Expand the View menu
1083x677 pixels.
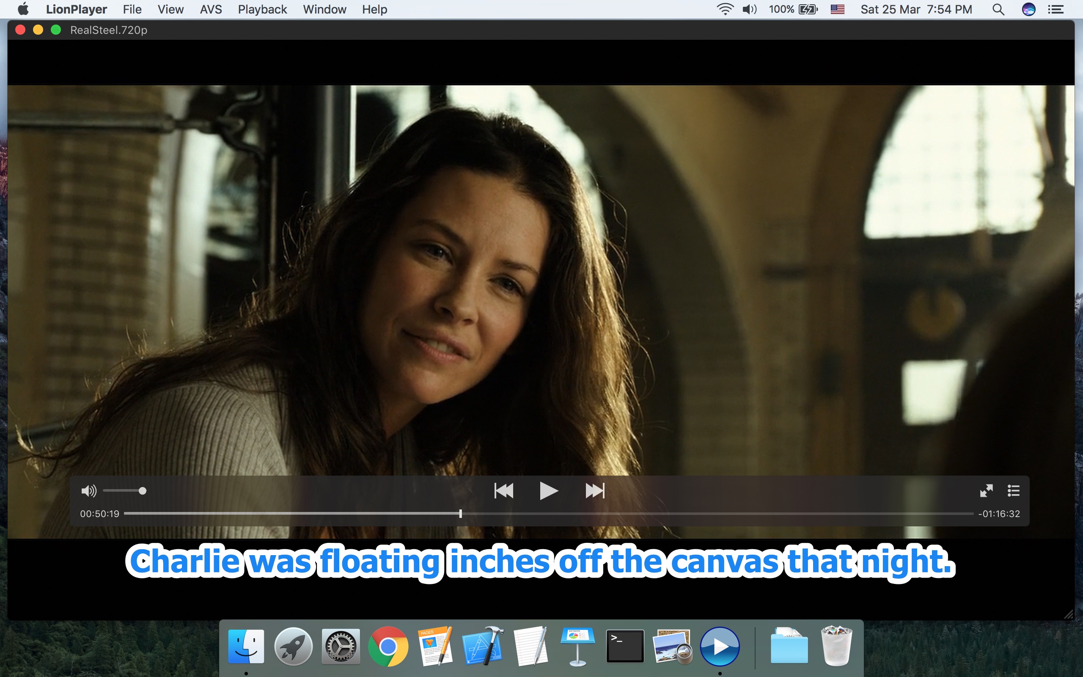click(170, 9)
